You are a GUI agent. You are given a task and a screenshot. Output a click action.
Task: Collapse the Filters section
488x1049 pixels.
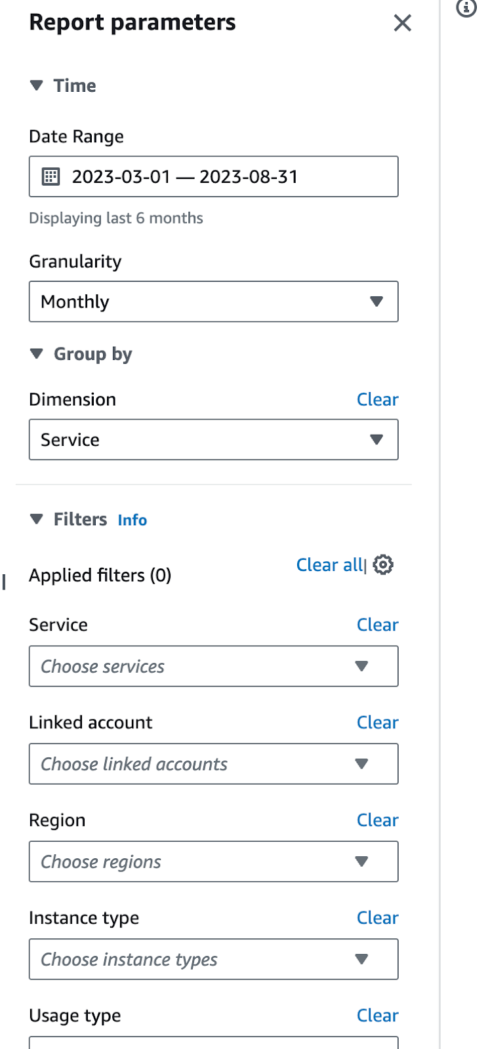36,519
